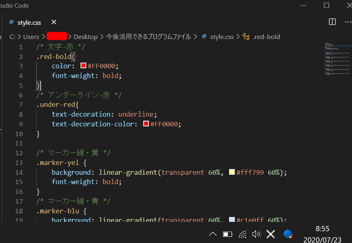The image size is (352, 243).
Task: Click the .under-red selector text
Action: point(56,105)
